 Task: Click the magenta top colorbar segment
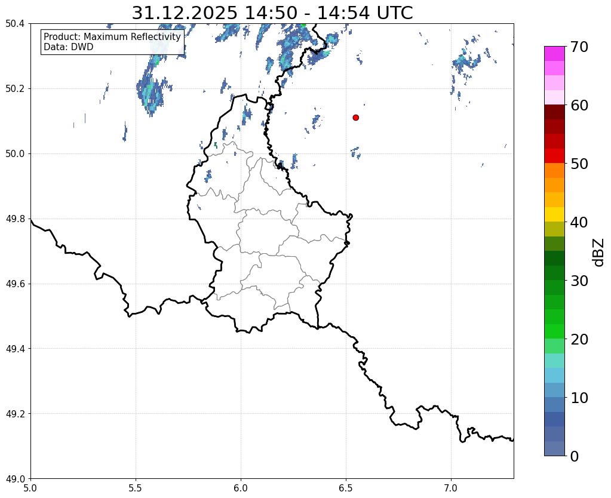(554, 53)
